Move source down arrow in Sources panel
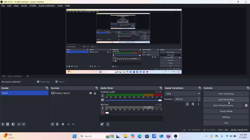Image resolution: width=250 pixels, height=140 pixels. click(73, 124)
